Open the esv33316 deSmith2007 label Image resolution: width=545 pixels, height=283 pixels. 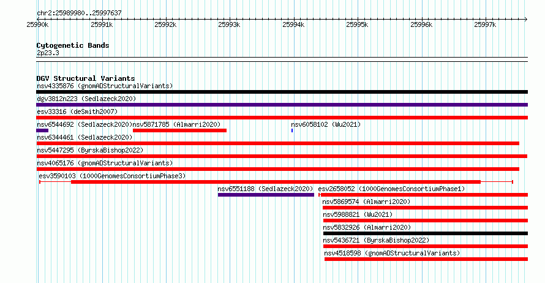[x=77, y=111]
